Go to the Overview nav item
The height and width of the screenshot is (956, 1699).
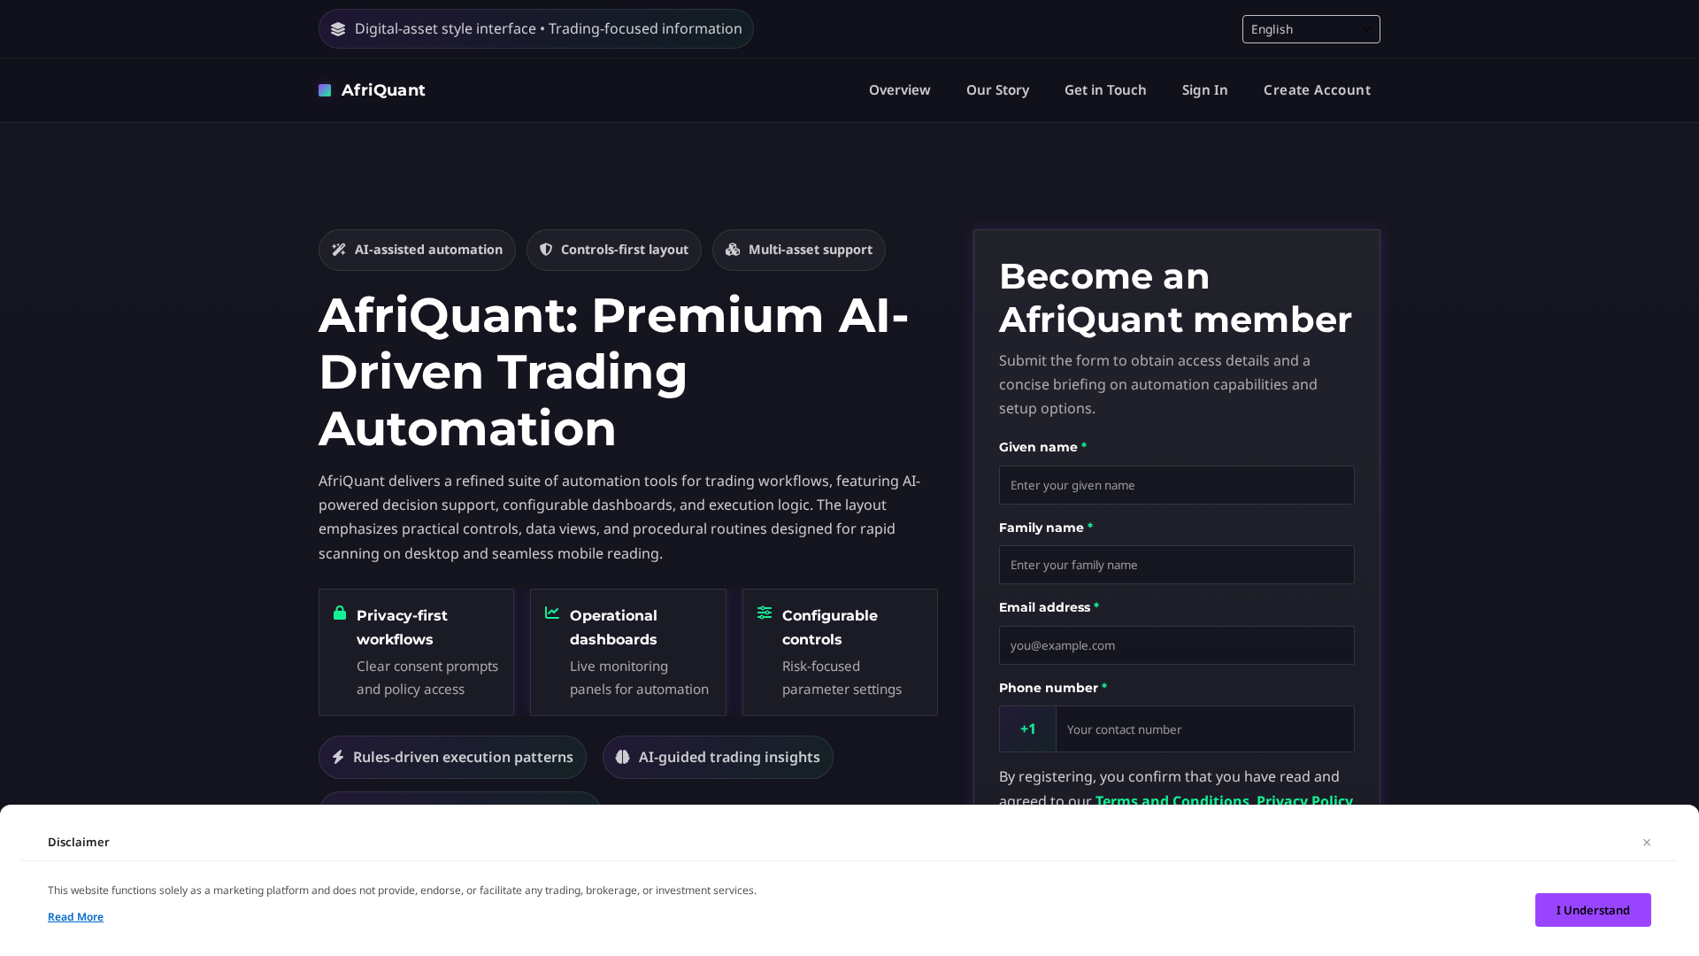tap(899, 90)
